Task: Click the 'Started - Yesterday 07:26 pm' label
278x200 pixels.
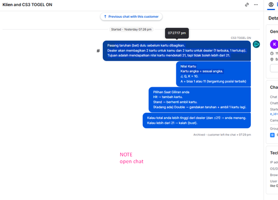Action: coord(131,29)
